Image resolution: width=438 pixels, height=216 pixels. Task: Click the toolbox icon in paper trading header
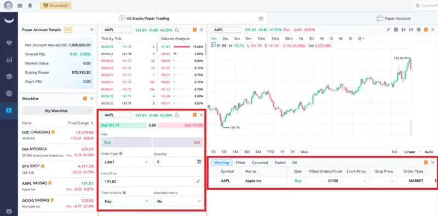[x=261, y=19]
